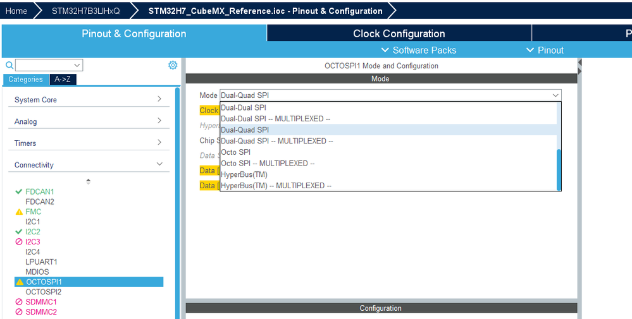This screenshot has height=319, width=632.
Task: Click the disabled icon beside SDMMC2
Action: point(18,312)
